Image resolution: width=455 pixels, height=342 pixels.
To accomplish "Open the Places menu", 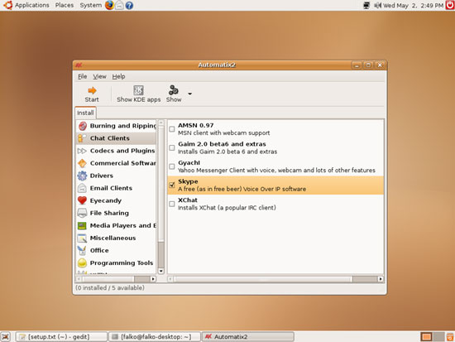I will (x=65, y=5).
